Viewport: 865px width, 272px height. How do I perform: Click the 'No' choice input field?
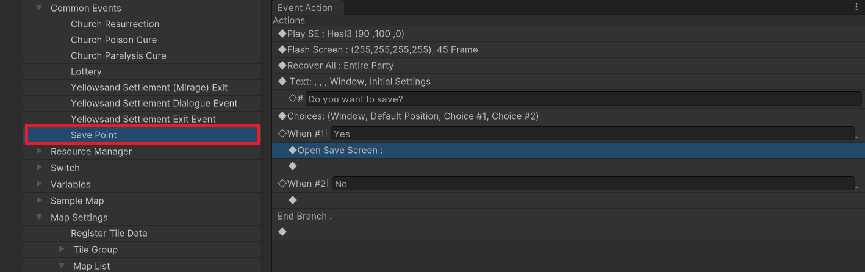[592, 184]
